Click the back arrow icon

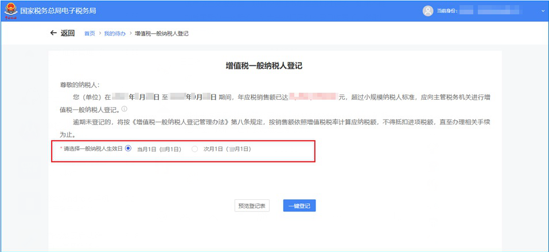click(x=54, y=33)
